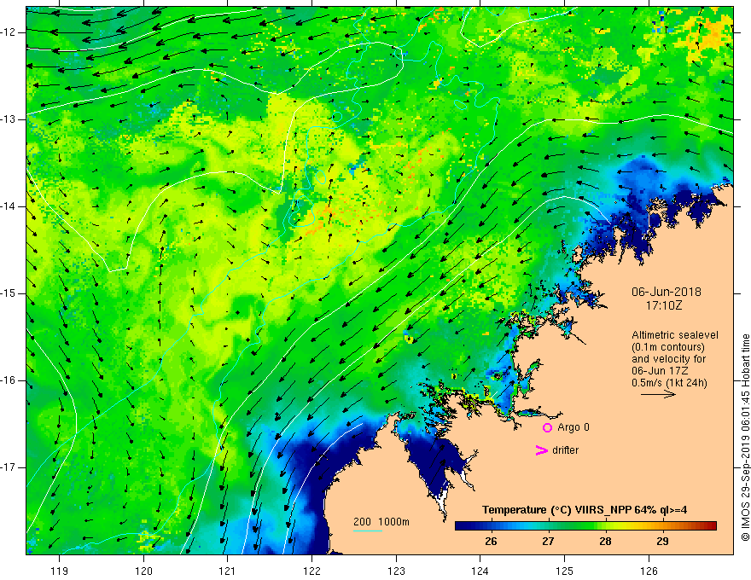Click the temperature color bar legend
The width and height of the screenshot is (751, 580).
click(x=585, y=525)
